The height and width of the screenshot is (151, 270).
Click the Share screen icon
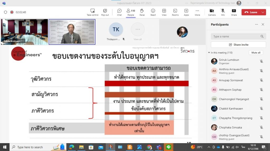[234, 12]
